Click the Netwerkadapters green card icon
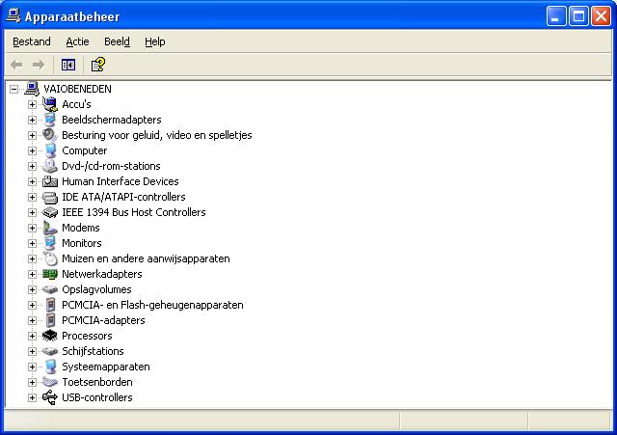Viewport: 617px width, 435px height. pos(50,274)
